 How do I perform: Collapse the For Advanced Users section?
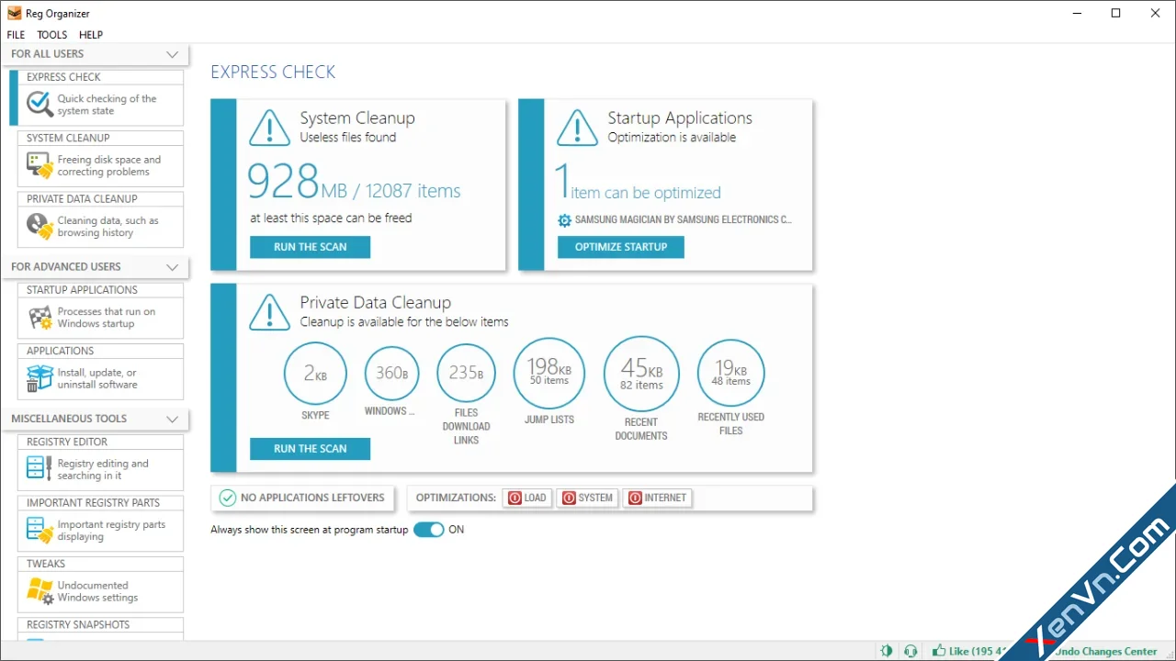tap(172, 267)
